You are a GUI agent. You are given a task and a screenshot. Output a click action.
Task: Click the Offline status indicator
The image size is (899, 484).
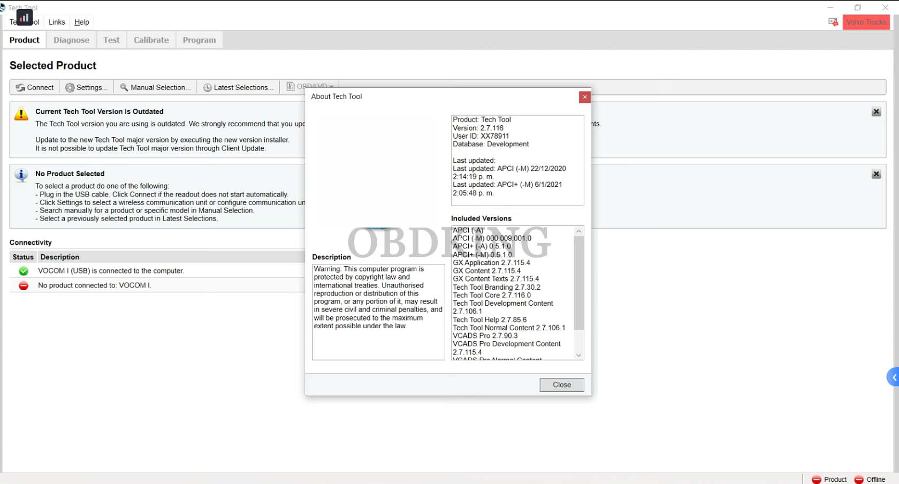coord(870,479)
